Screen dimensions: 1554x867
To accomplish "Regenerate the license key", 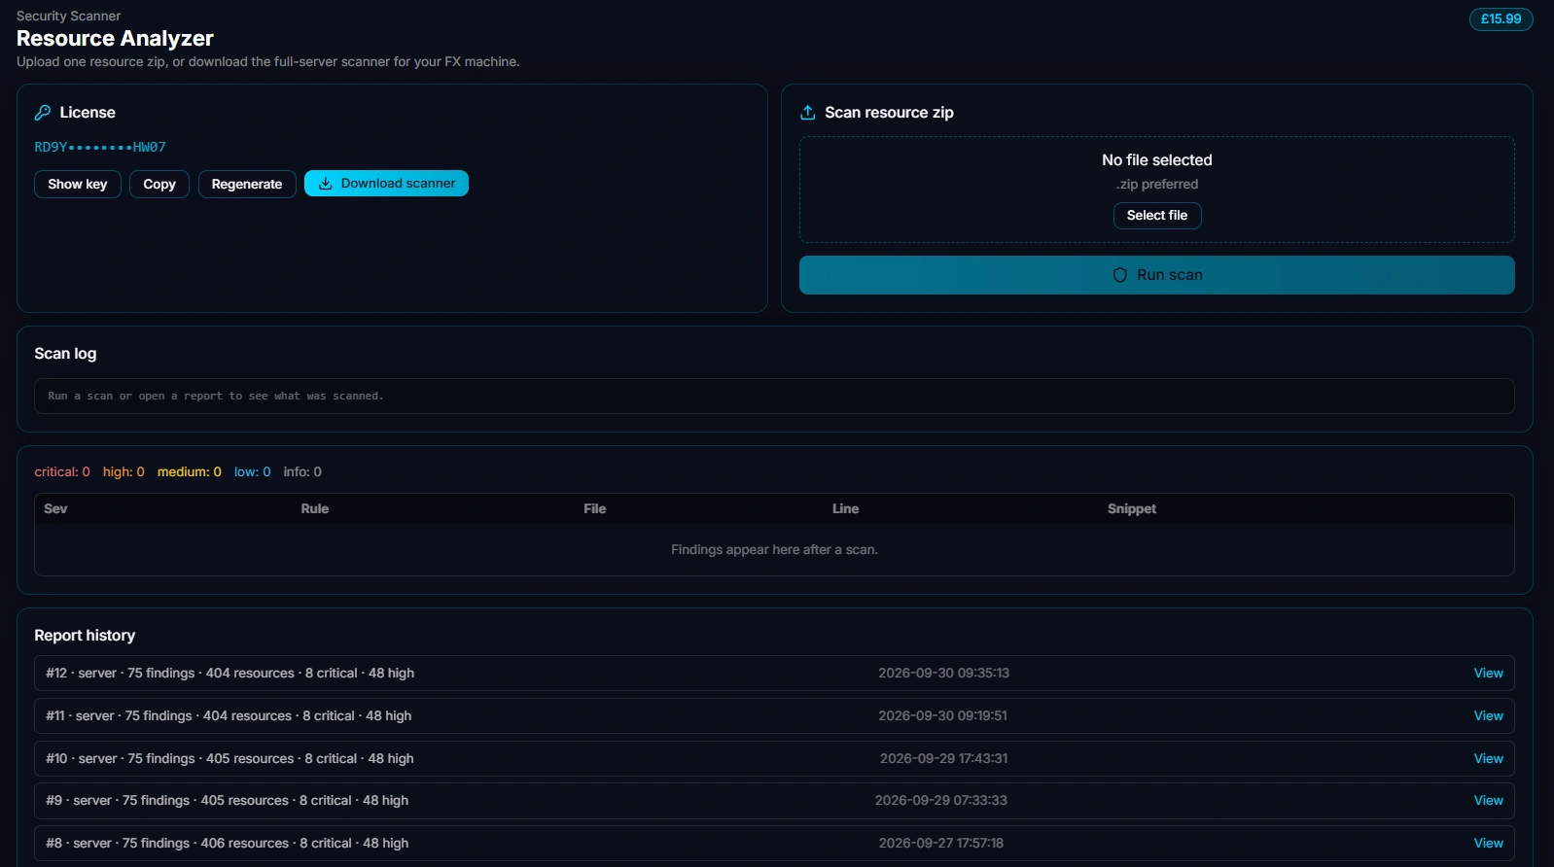I will click(247, 184).
